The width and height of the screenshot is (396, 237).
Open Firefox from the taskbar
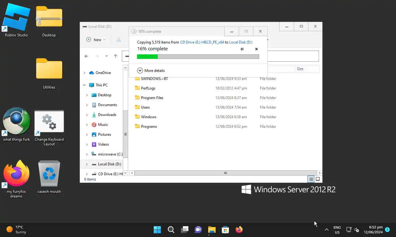click(x=239, y=230)
